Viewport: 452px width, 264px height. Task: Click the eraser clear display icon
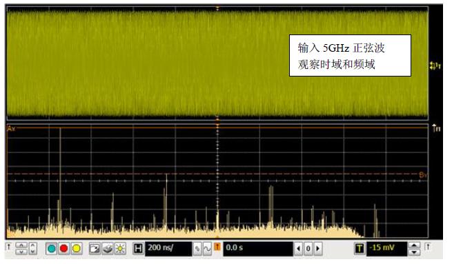108,248
